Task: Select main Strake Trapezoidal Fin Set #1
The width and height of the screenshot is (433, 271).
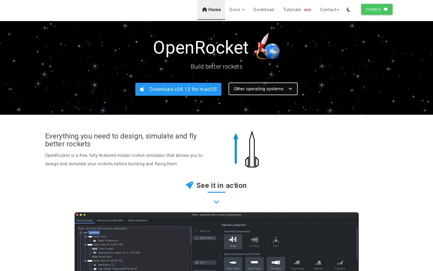Action: pos(115,269)
